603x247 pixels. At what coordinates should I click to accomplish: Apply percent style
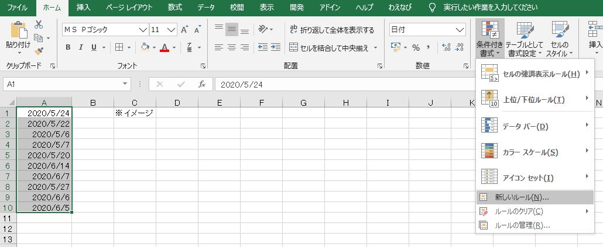pos(416,47)
